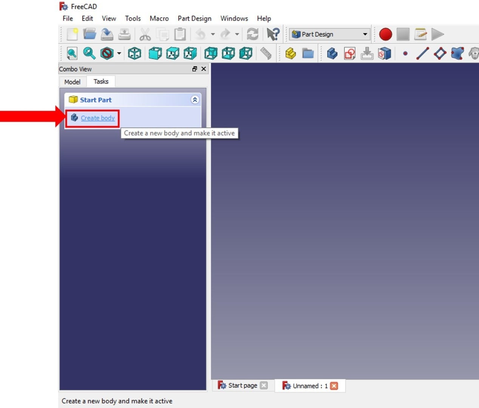
Task: Switch to the Start page document tab
Action: point(243,386)
